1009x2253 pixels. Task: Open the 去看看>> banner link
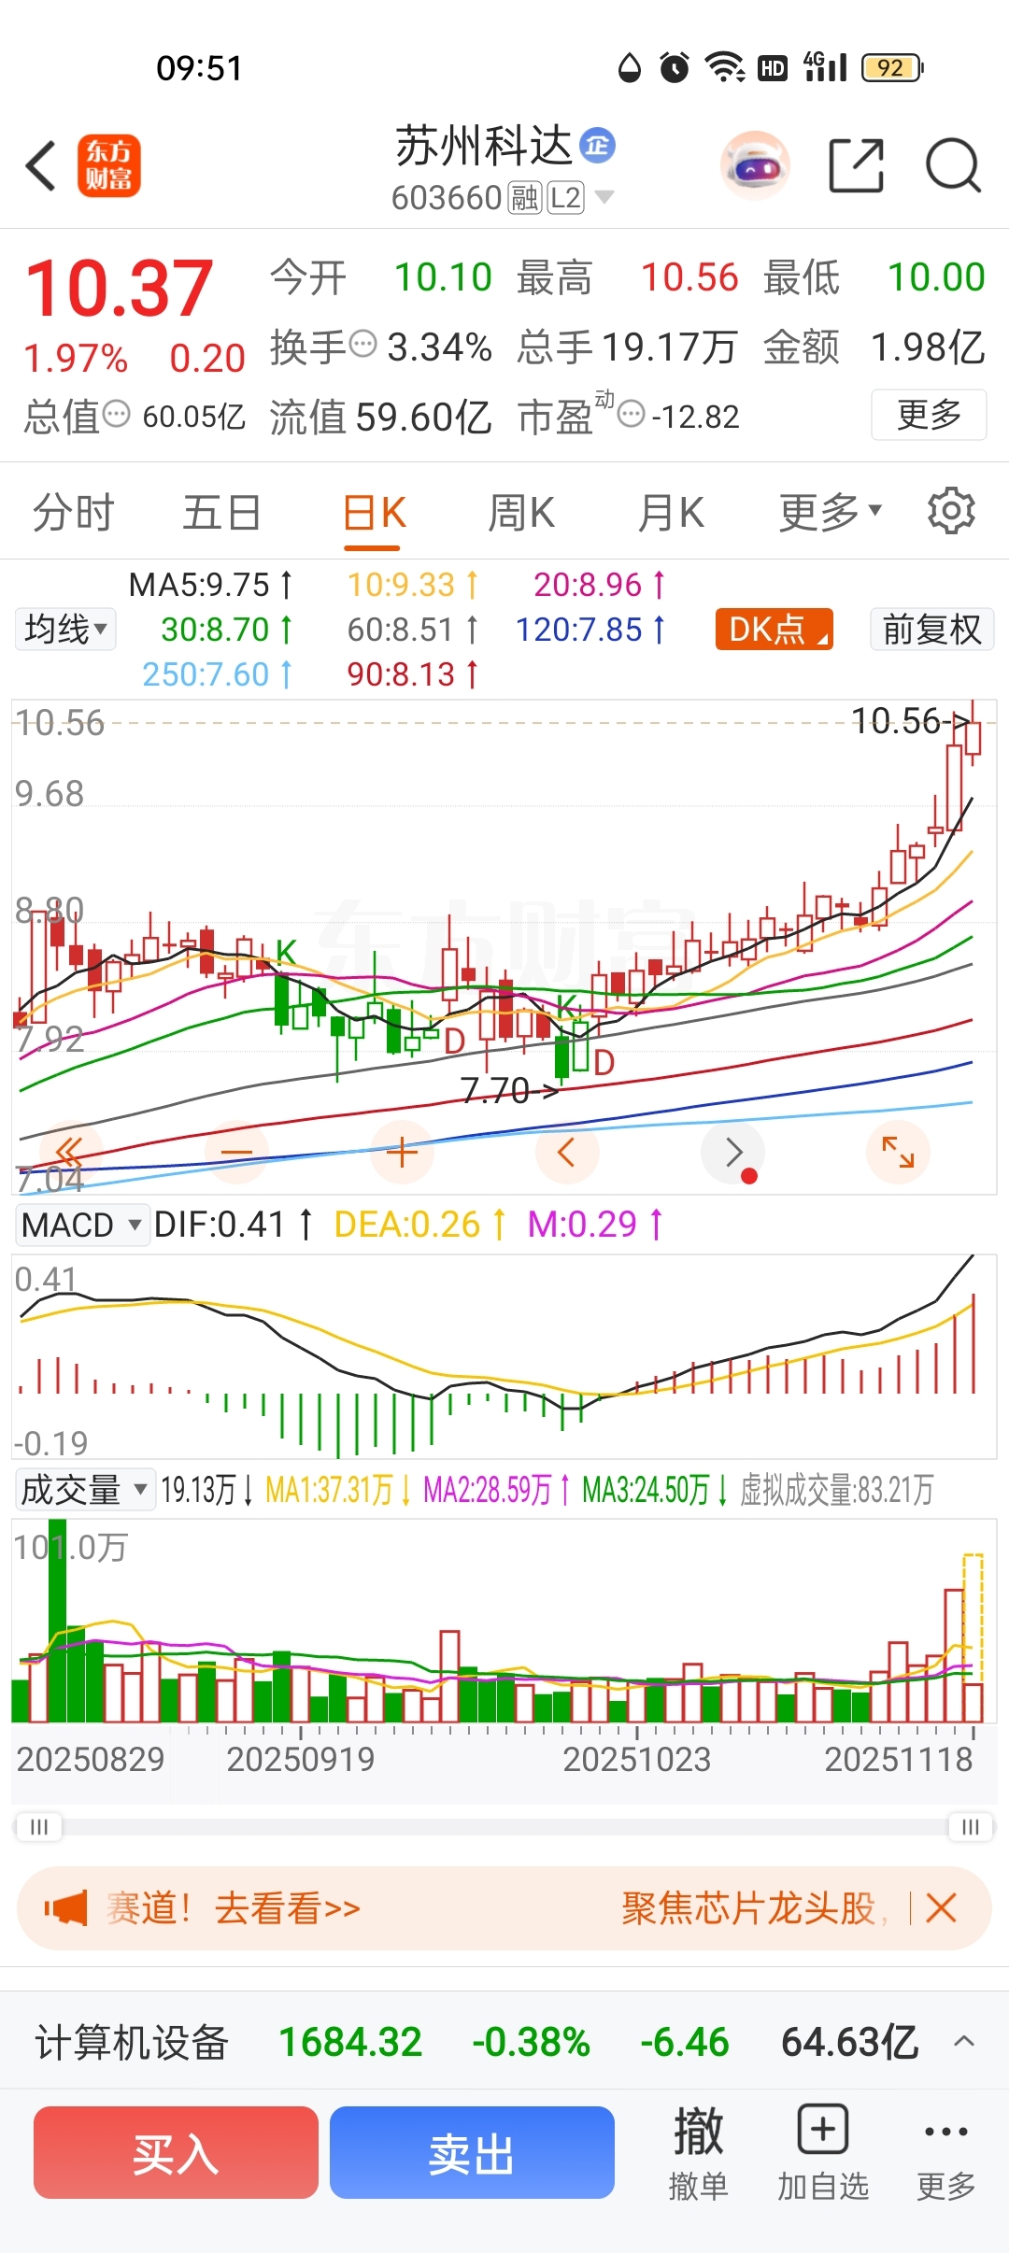(287, 1908)
